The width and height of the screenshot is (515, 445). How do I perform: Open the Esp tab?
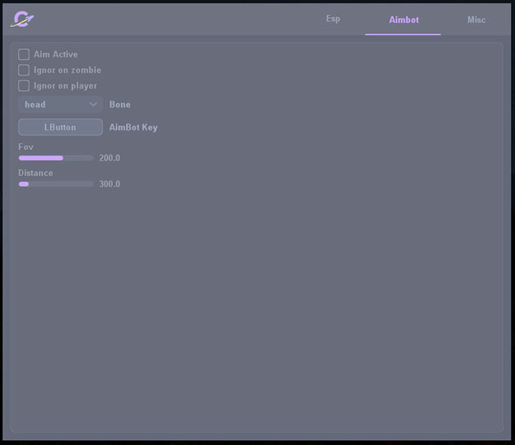(x=333, y=19)
